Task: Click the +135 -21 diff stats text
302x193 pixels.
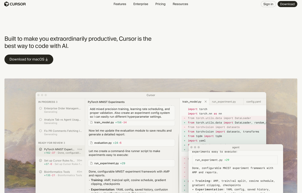Action: click(50, 175)
